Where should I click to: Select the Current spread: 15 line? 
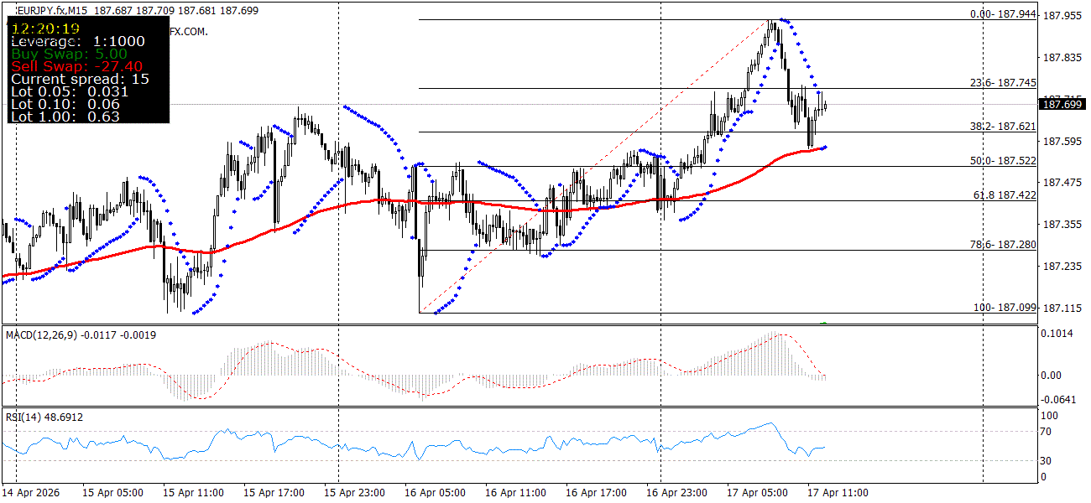click(80, 79)
